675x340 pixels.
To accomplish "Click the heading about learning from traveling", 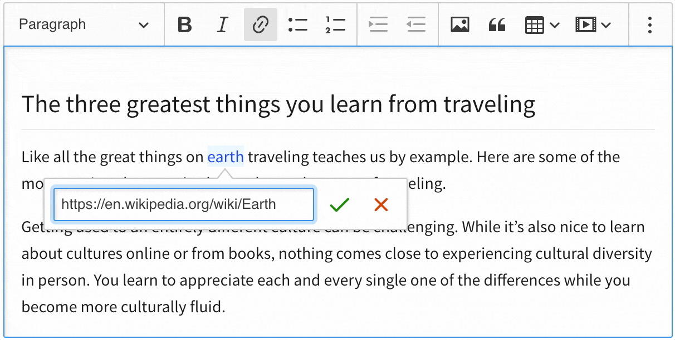I will [278, 104].
